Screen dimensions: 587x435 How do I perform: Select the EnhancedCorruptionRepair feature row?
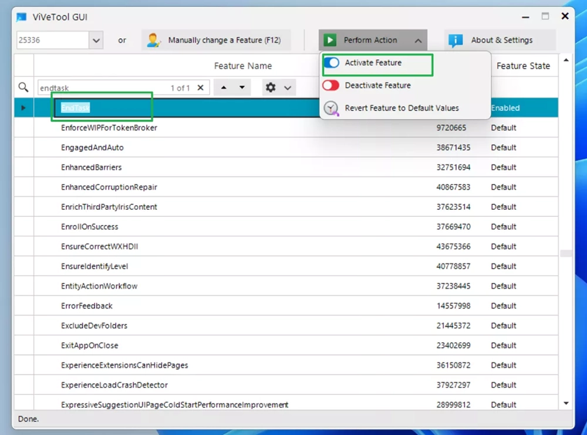[109, 187]
